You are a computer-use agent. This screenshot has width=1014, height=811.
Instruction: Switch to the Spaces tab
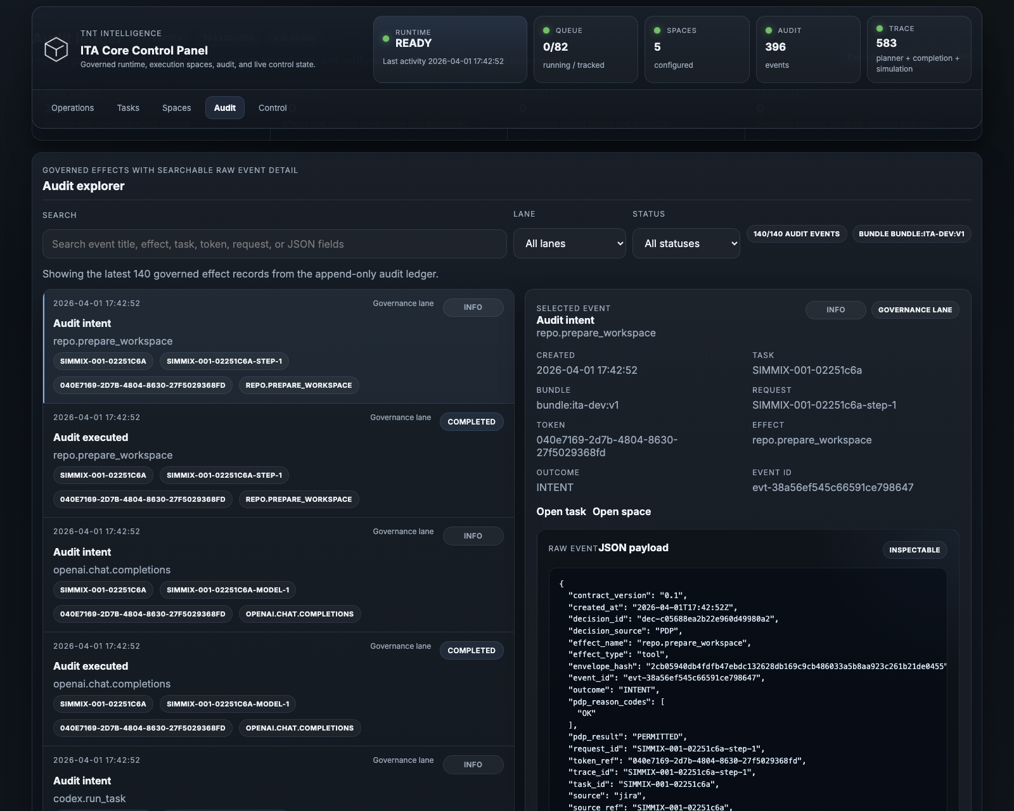point(176,108)
